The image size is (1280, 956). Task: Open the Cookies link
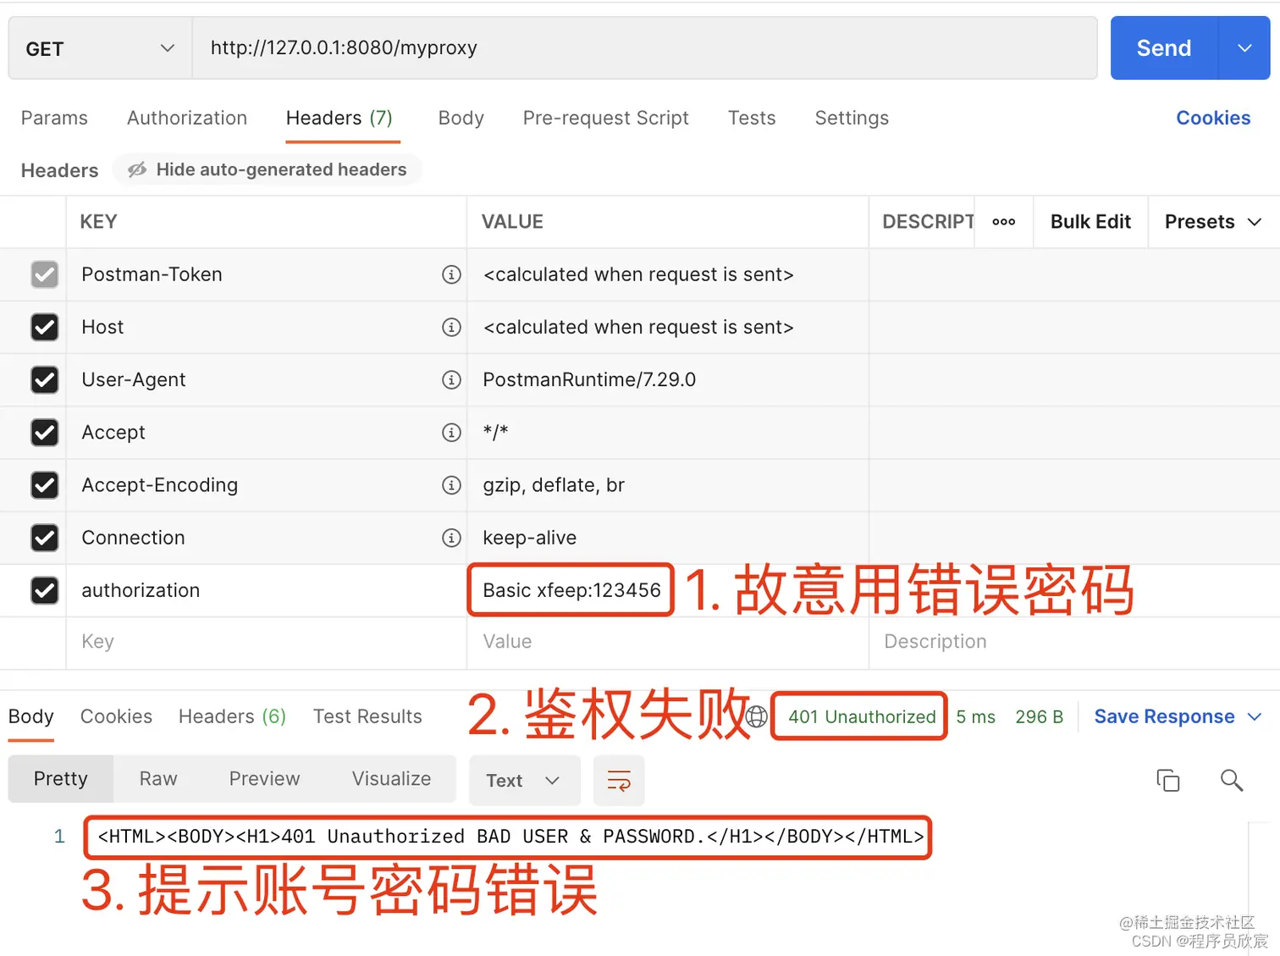tap(1213, 118)
